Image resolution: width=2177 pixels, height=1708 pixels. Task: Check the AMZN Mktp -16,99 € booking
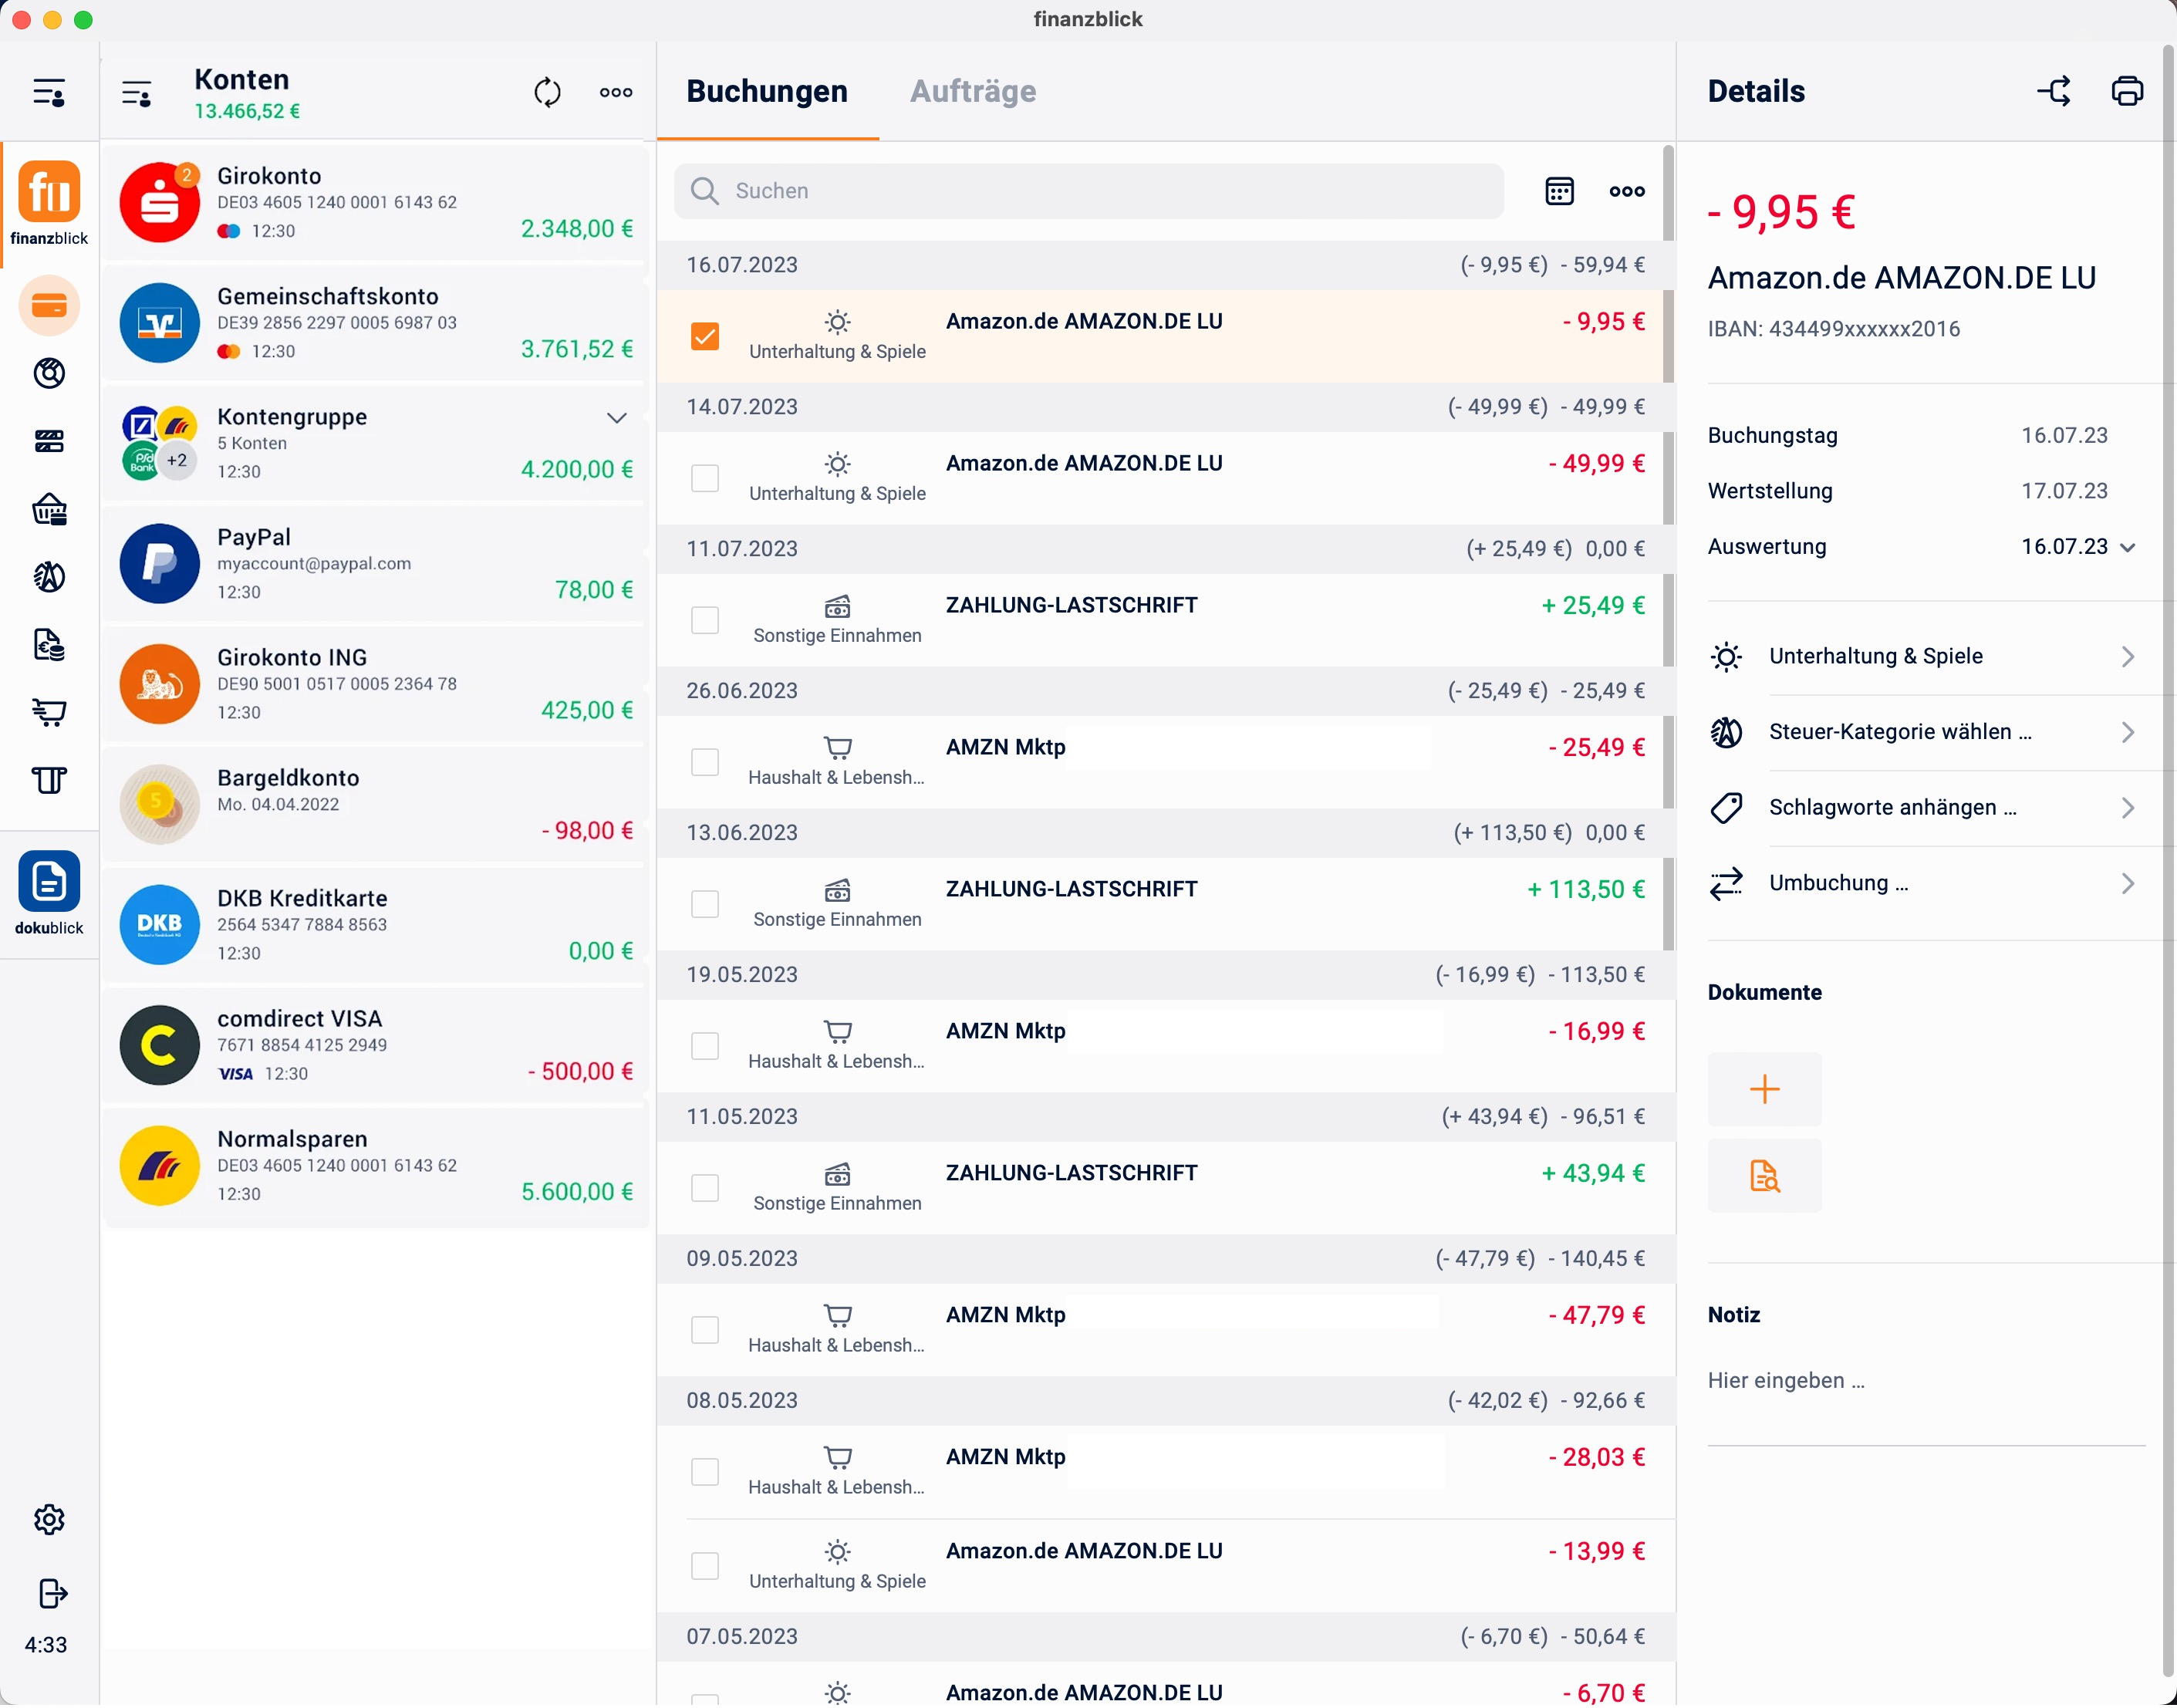click(x=705, y=1047)
